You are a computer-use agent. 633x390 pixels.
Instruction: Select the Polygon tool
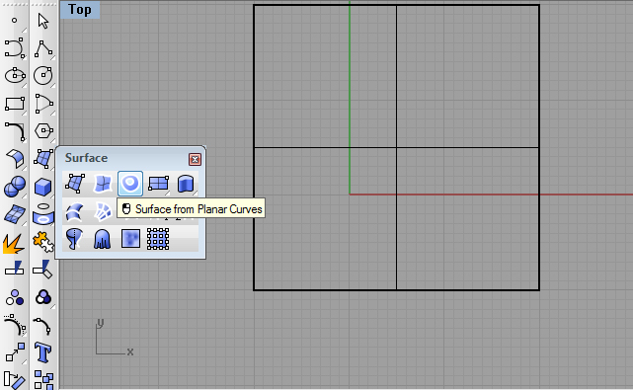coord(42,130)
